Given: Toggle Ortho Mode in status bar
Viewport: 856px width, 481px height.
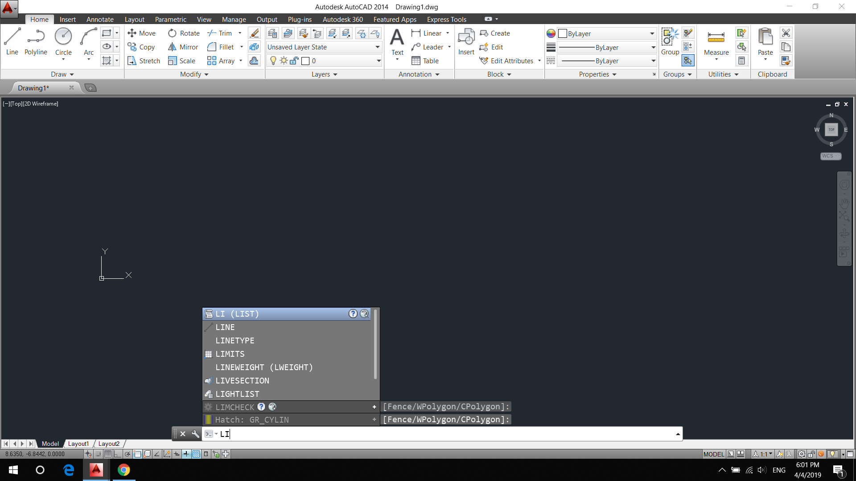Looking at the screenshot, I should 118,454.
